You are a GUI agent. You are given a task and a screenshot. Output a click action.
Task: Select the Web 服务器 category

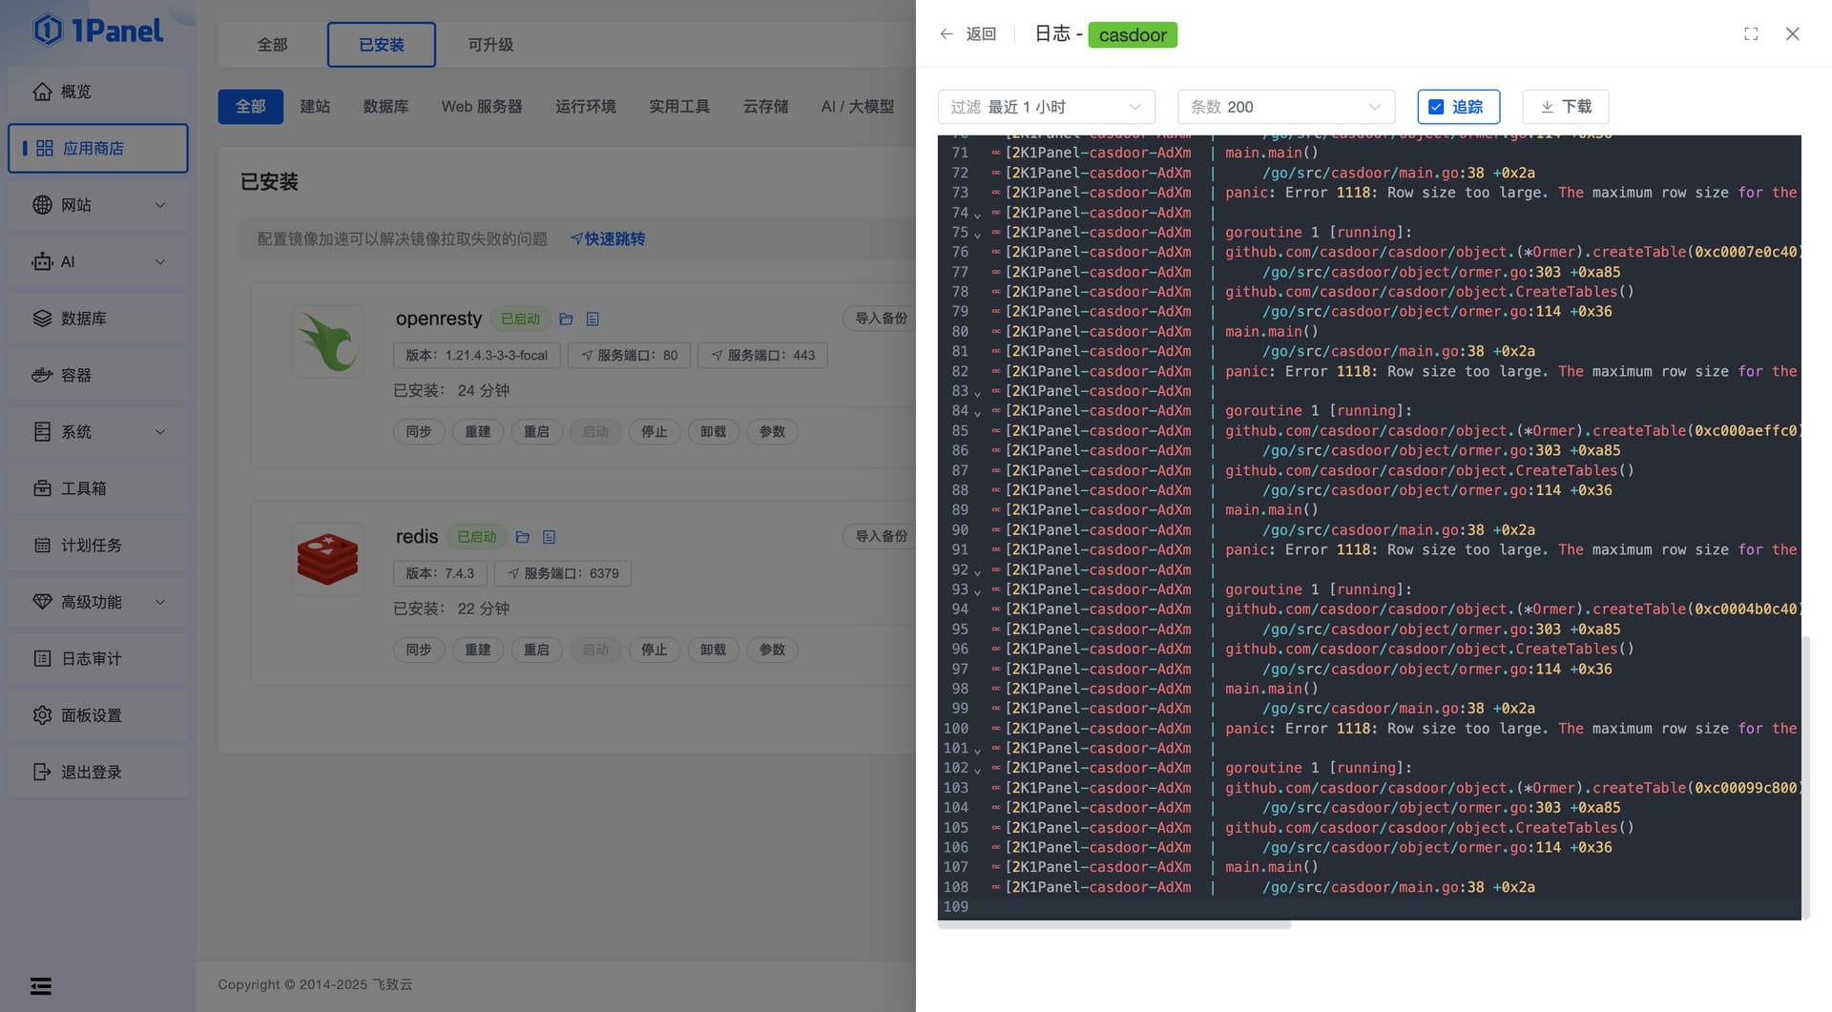tap(482, 107)
